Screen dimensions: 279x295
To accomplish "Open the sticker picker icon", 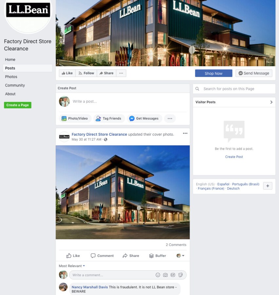I will (180, 275).
